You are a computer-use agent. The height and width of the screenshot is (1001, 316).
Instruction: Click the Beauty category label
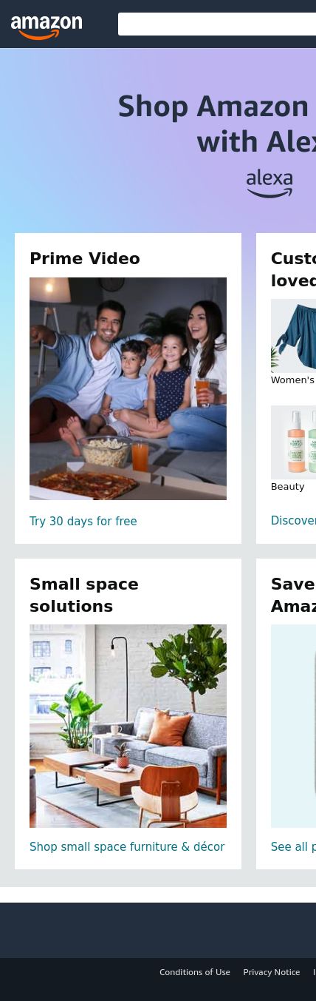pos(287,487)
